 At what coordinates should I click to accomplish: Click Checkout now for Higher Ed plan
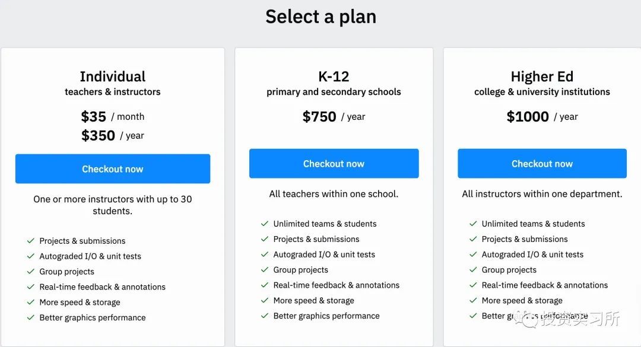[542, 164]
